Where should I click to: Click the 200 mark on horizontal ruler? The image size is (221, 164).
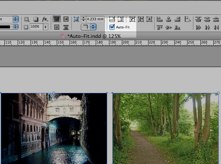(x=126, y=42)
